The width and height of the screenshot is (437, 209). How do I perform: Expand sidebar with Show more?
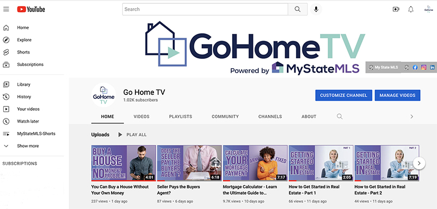28,146
